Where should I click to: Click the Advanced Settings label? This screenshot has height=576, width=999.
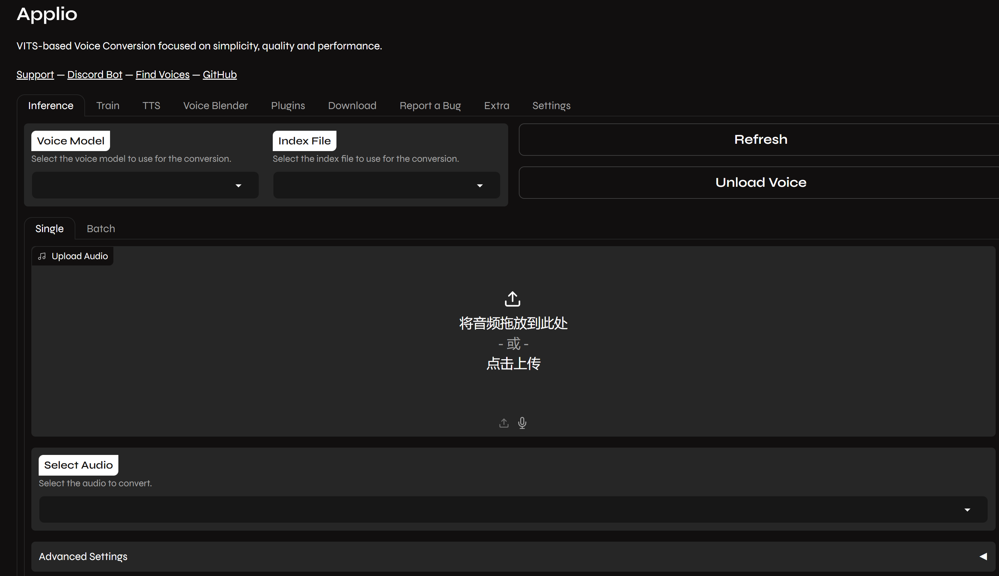83,557
